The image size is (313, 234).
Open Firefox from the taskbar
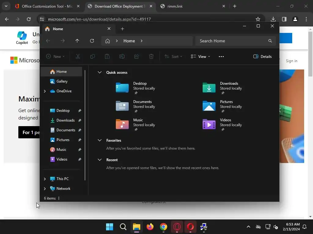[x=150, y=227]
